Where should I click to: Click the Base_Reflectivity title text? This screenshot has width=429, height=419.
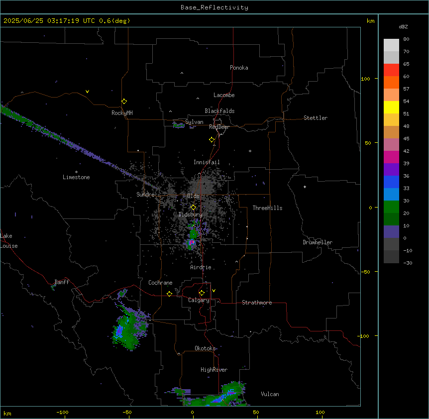(214, 7)
